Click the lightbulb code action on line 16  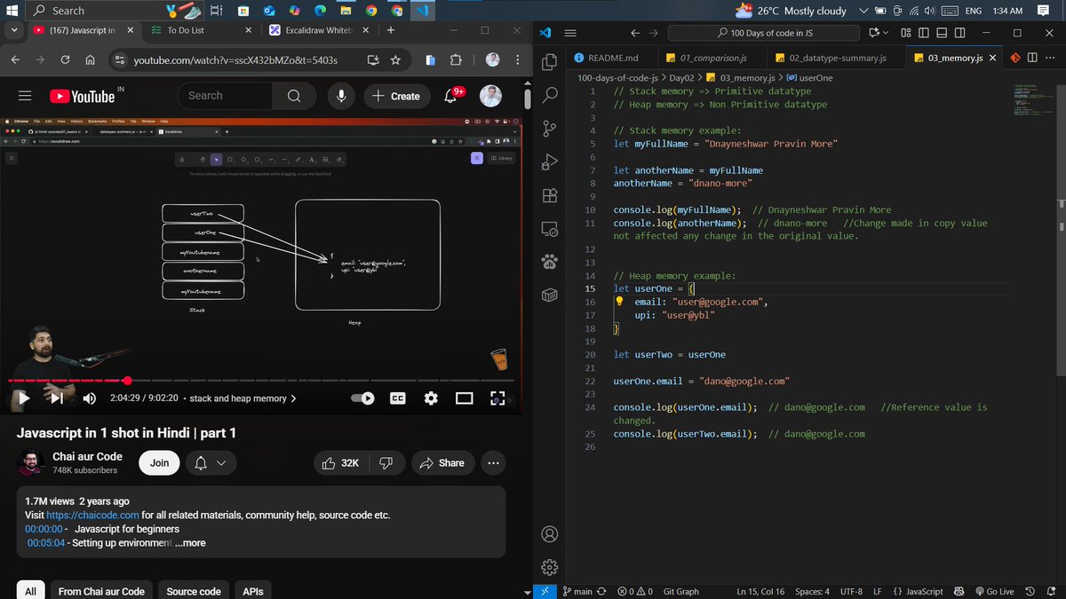[620, 302]
